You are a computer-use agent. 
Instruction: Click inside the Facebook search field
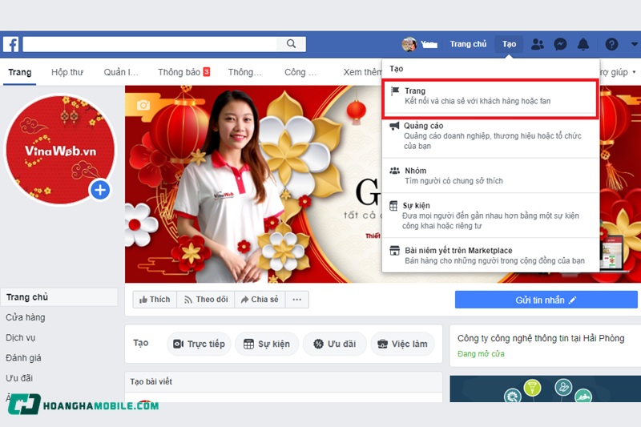[x=150, y=44]
